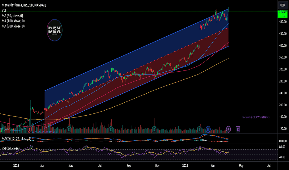The image size is (289, 170).
Task: Click the 200.00 price axis label
Action: (x=283, y=105)
